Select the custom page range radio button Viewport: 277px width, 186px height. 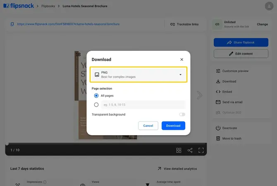point(96,105)
